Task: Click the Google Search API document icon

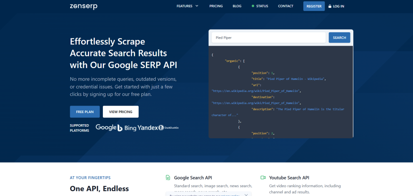Action: (168, 177)
